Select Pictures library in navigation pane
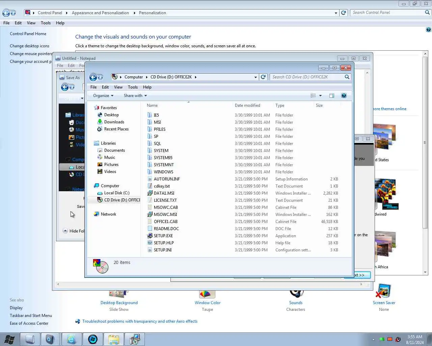The image size is (432, 346). point(111,165)
